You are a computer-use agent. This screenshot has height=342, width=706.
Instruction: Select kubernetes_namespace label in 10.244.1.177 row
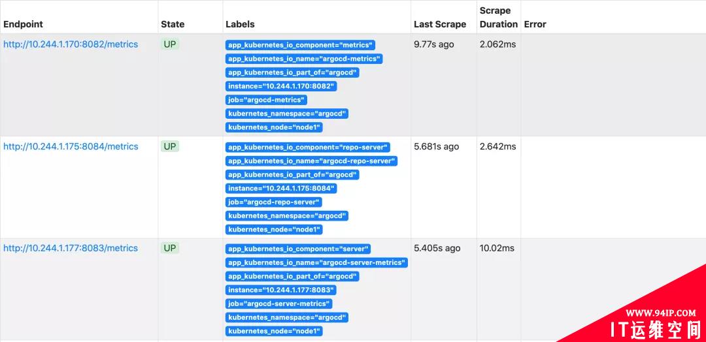287,317
